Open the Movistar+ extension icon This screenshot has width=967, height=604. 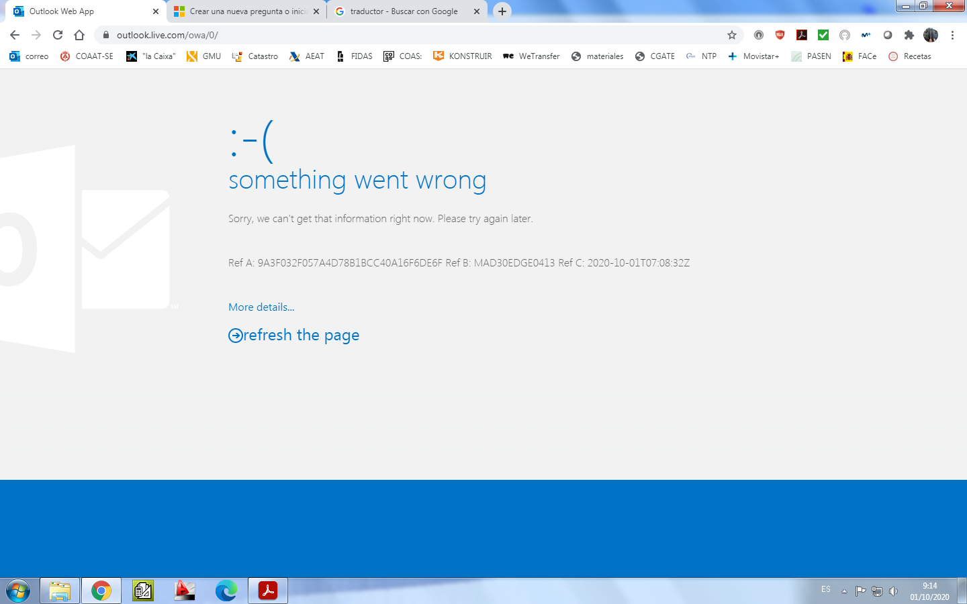[x=866, y=35]
